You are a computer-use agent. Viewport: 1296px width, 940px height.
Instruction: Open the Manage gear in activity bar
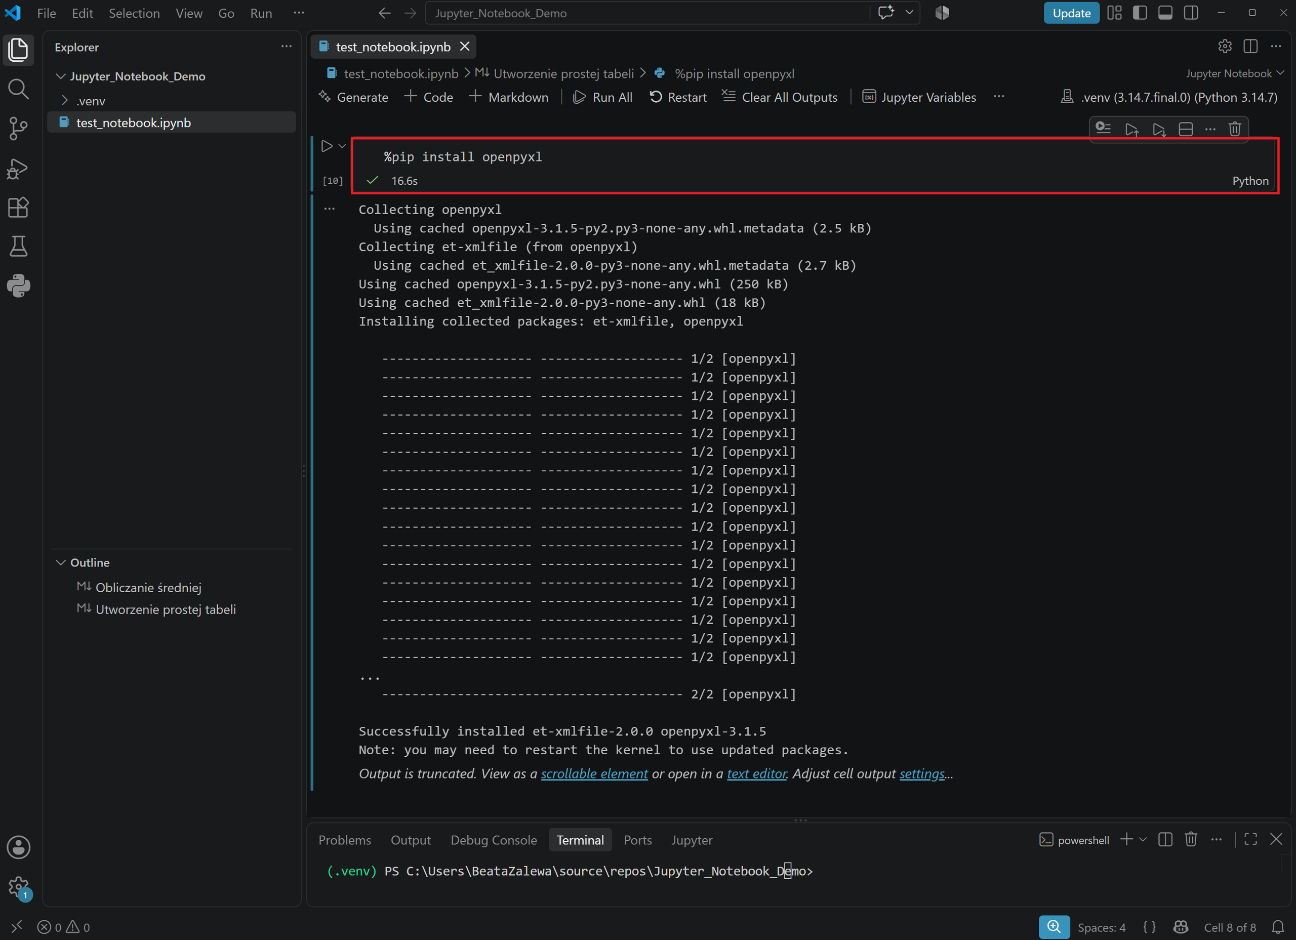tap(18, 887)
